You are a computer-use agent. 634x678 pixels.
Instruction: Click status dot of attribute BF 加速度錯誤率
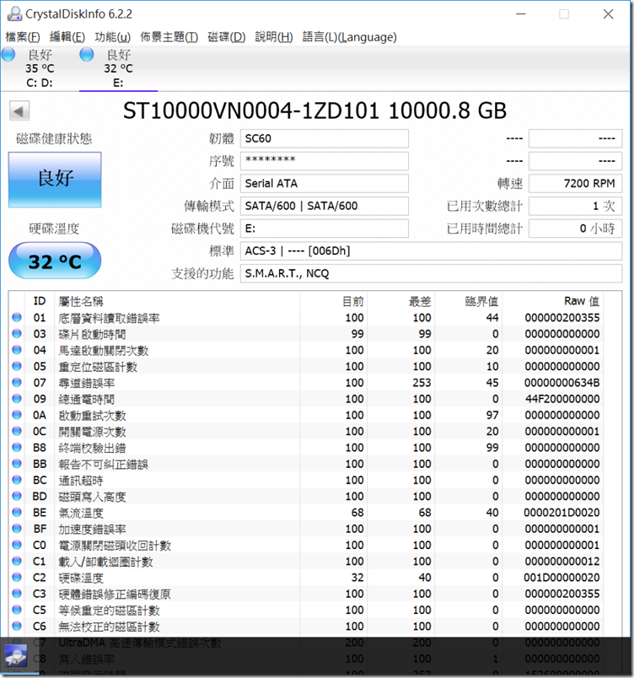(17, 529)
